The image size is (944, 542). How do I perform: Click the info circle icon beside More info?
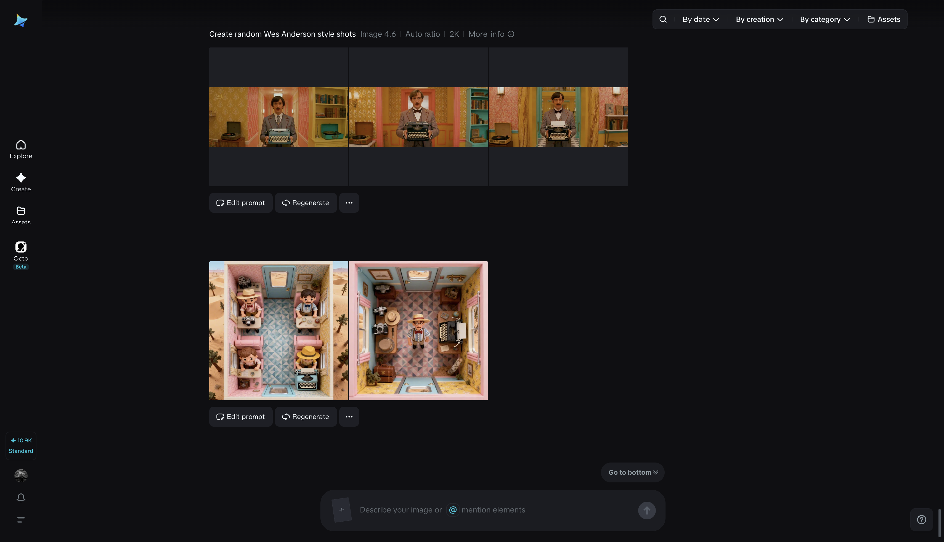coord(511,34)
